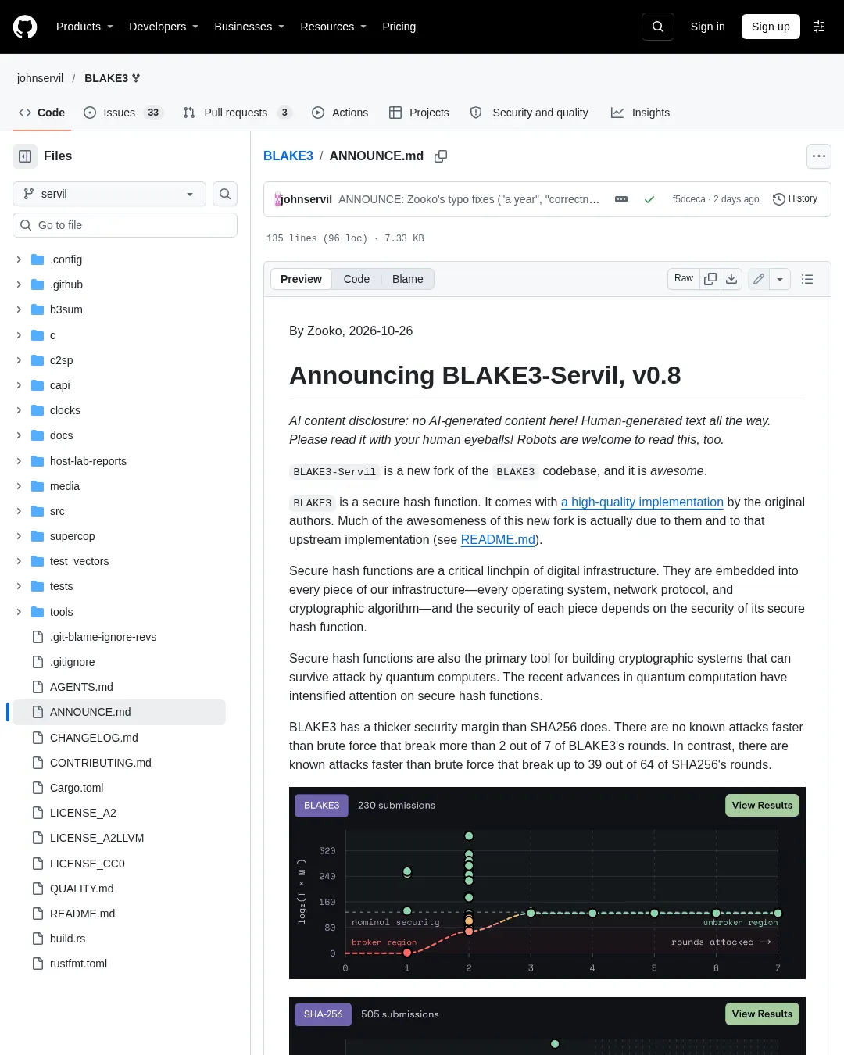Open the Projects tab

[x=420, y=113]
